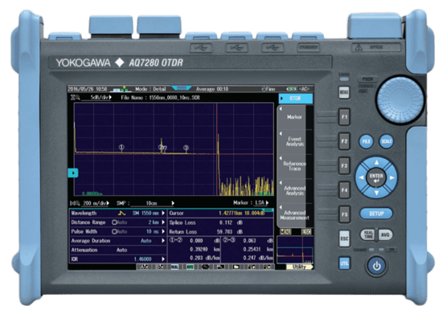Tap the F5 function key
This screenshot has height=318, width=442.
[x=344, y=214]
